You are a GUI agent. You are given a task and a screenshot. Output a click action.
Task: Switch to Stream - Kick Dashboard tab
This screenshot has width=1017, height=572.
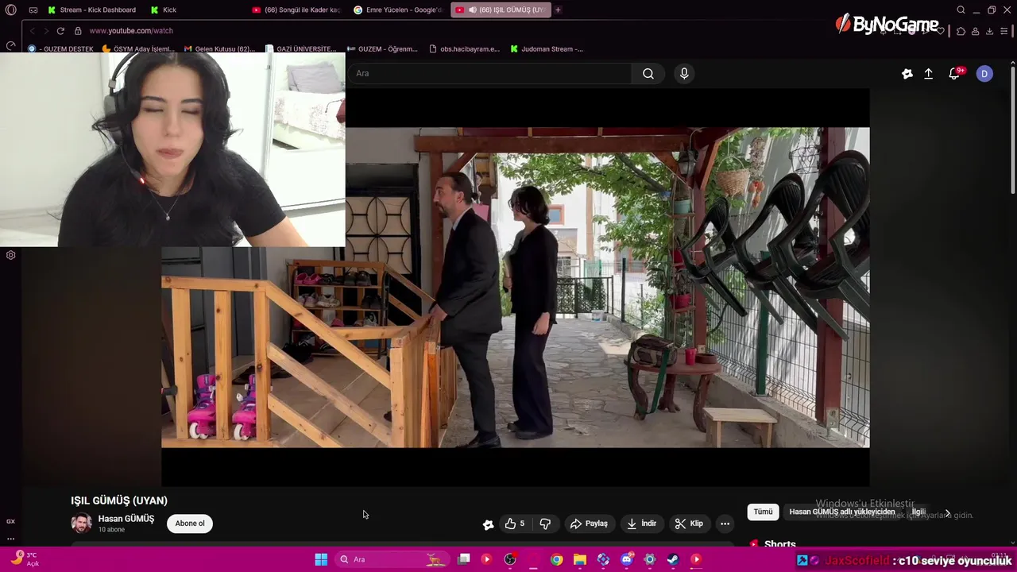91,10
